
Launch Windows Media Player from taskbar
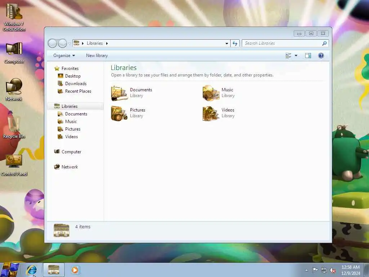tap(75, 270)
